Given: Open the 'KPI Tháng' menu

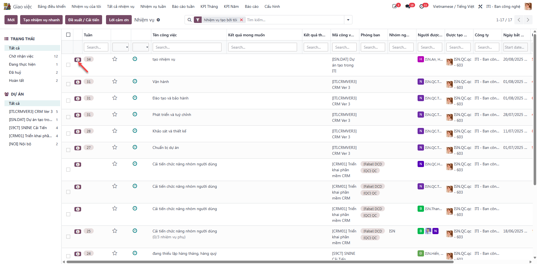Looking at the screenshot, I should pyautogui.click(x=209, y=6).
